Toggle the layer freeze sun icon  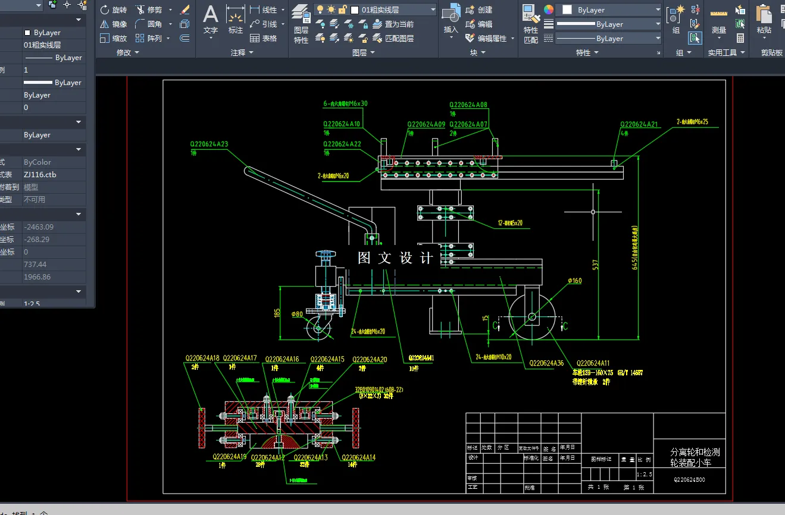point(331,10)
